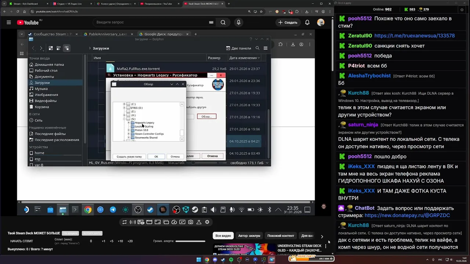Go back in Dolphin file manager
The height and width of the screenshot is (264, 470).
coord(33,48)
